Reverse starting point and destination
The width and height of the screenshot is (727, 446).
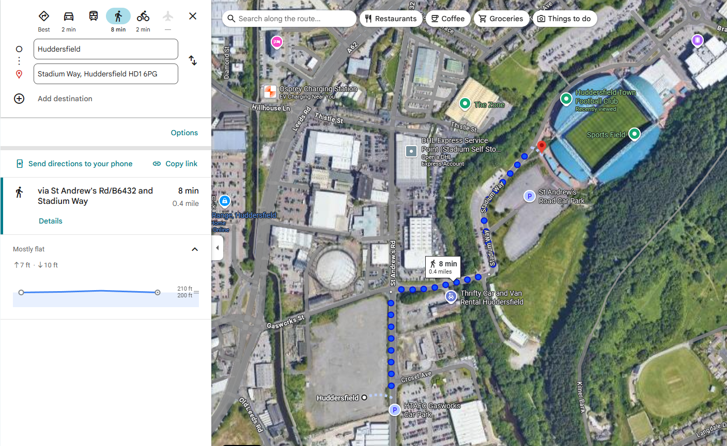click(193, 60)
